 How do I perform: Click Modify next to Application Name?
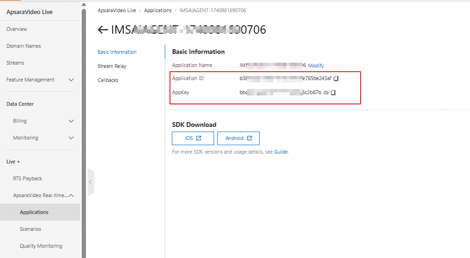point(316,66)
